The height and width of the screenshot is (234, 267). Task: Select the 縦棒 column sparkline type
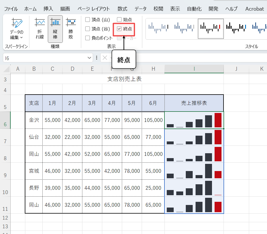click(55, 29)
